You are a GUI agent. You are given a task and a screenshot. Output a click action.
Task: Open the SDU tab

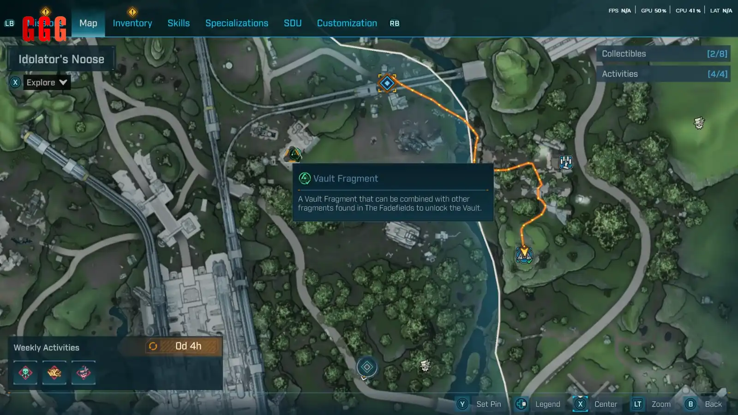(293, 23)
